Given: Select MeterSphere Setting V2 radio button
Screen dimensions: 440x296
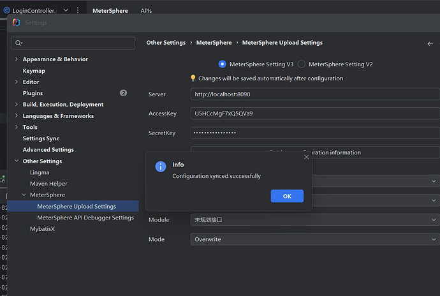Looking at the screenshot, I should coord(302,64).
